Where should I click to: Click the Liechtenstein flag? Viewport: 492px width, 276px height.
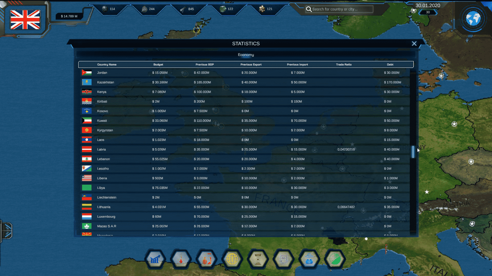(x=87, y=197)
